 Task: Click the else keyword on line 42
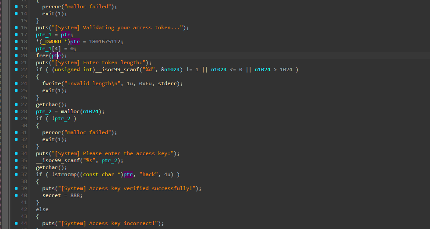[42, 209]
